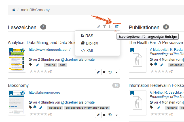
Task: Toggle private eye icon on kdnuggets thumbnail
Action: [22, 51]
